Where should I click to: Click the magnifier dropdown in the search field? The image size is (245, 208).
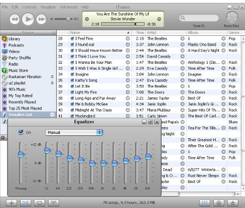click(183, 18)
